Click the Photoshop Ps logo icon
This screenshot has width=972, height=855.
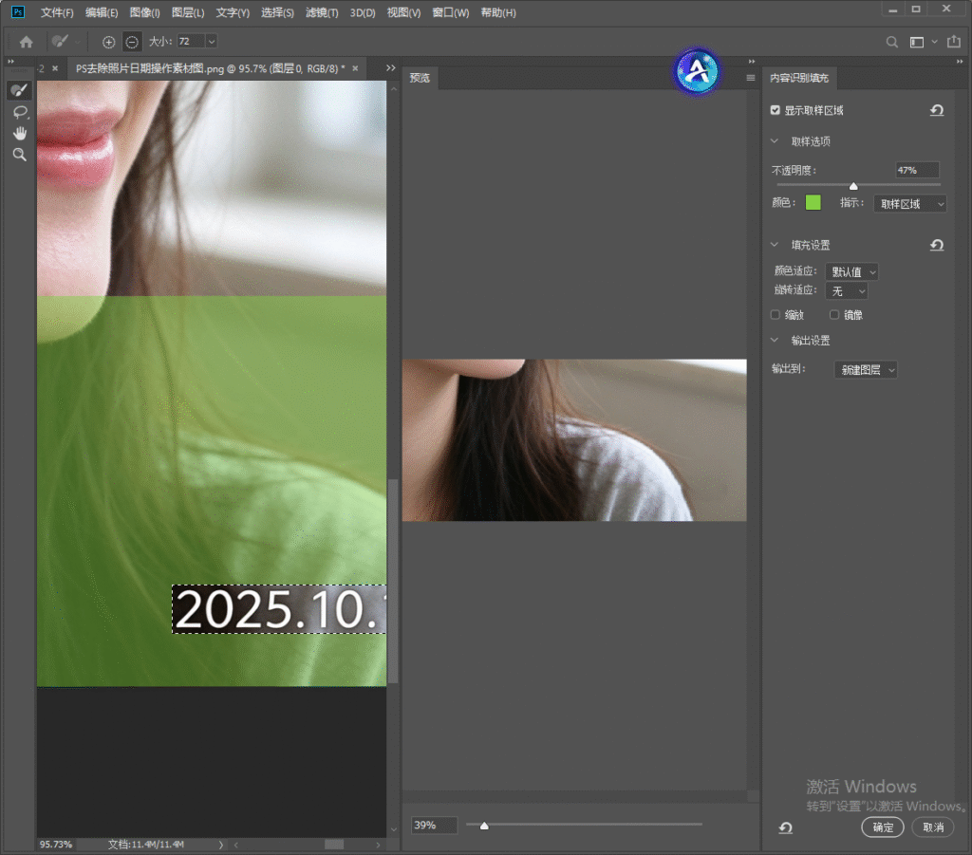coord(18,11)
